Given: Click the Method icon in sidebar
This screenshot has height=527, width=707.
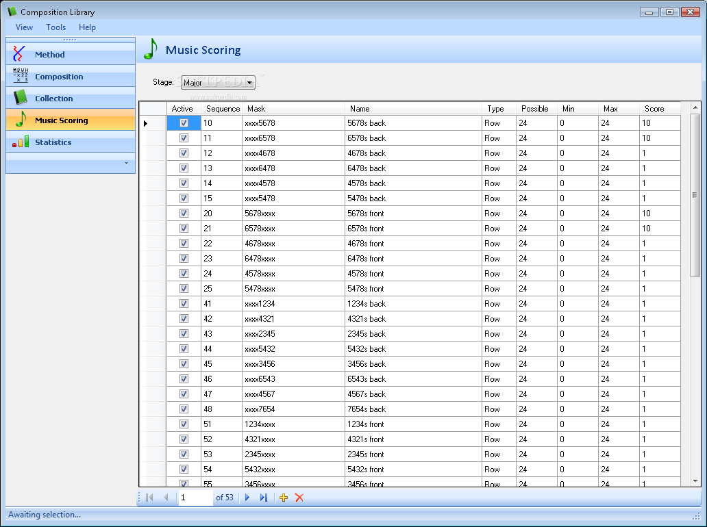Looking at the screenshot, I should (x=20, y=55).
